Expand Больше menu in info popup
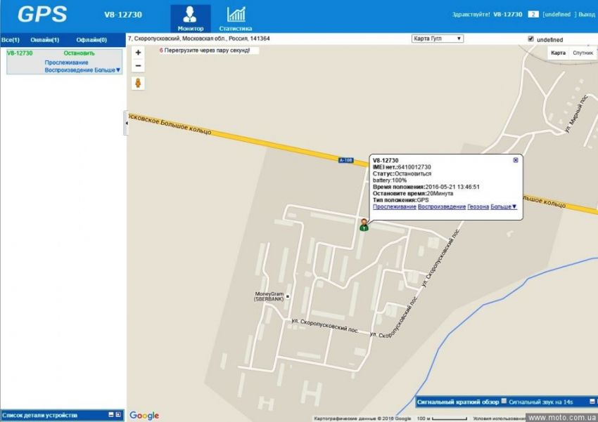598x422 pixels. click(504, 206)
